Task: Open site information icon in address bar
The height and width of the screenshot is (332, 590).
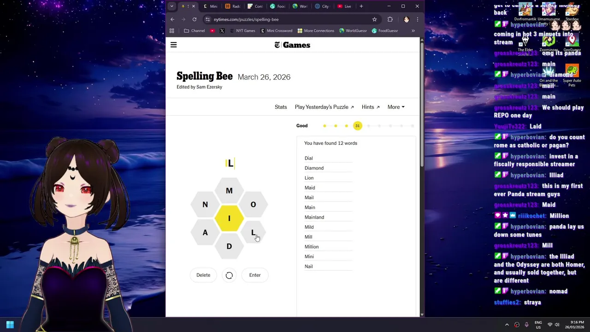Action: tap(208, 19)
